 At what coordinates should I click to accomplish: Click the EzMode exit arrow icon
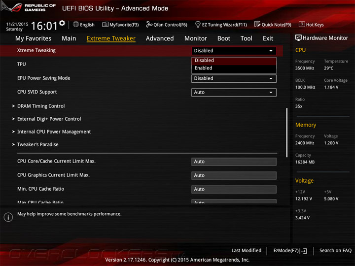(x=304, y=251)
